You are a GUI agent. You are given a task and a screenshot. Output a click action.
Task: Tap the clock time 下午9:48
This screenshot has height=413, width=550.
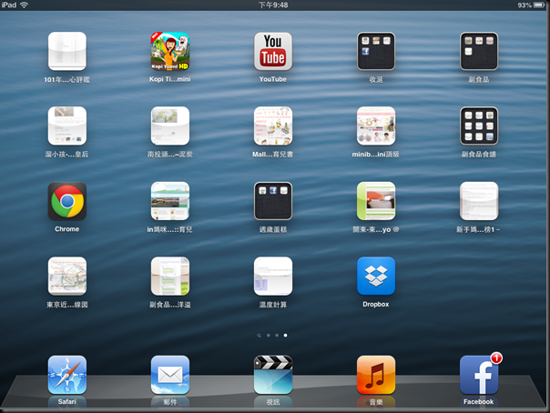pyautogui.click(x=273, y=5)
